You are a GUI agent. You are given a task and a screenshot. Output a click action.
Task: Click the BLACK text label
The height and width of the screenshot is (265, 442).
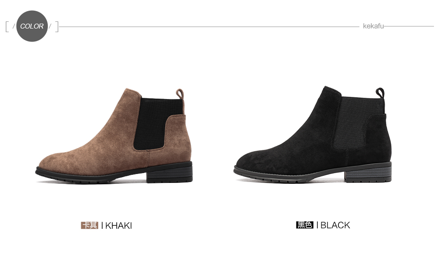[335, 225]
